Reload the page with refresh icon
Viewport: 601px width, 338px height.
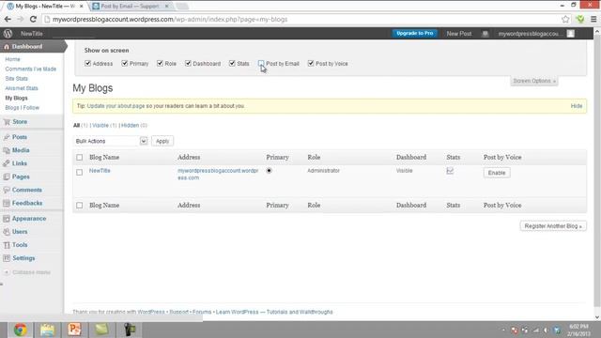click(x=34, y=19)
